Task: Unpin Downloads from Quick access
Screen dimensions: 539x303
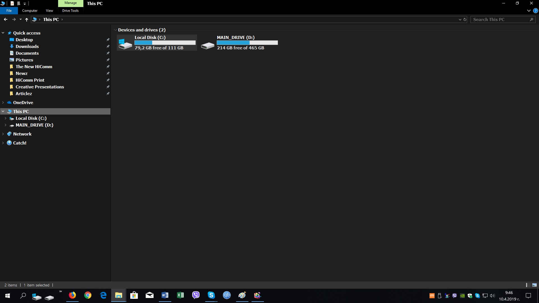Action: (108, 46)
